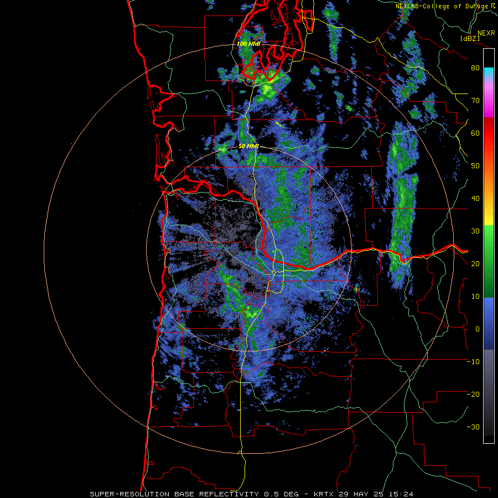Click the 0 value on dBZ scale
Viewport: 498px width, 498px height.
click(x=478, y=329)
